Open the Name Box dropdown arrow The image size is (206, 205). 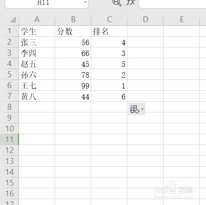pos(85,2)
